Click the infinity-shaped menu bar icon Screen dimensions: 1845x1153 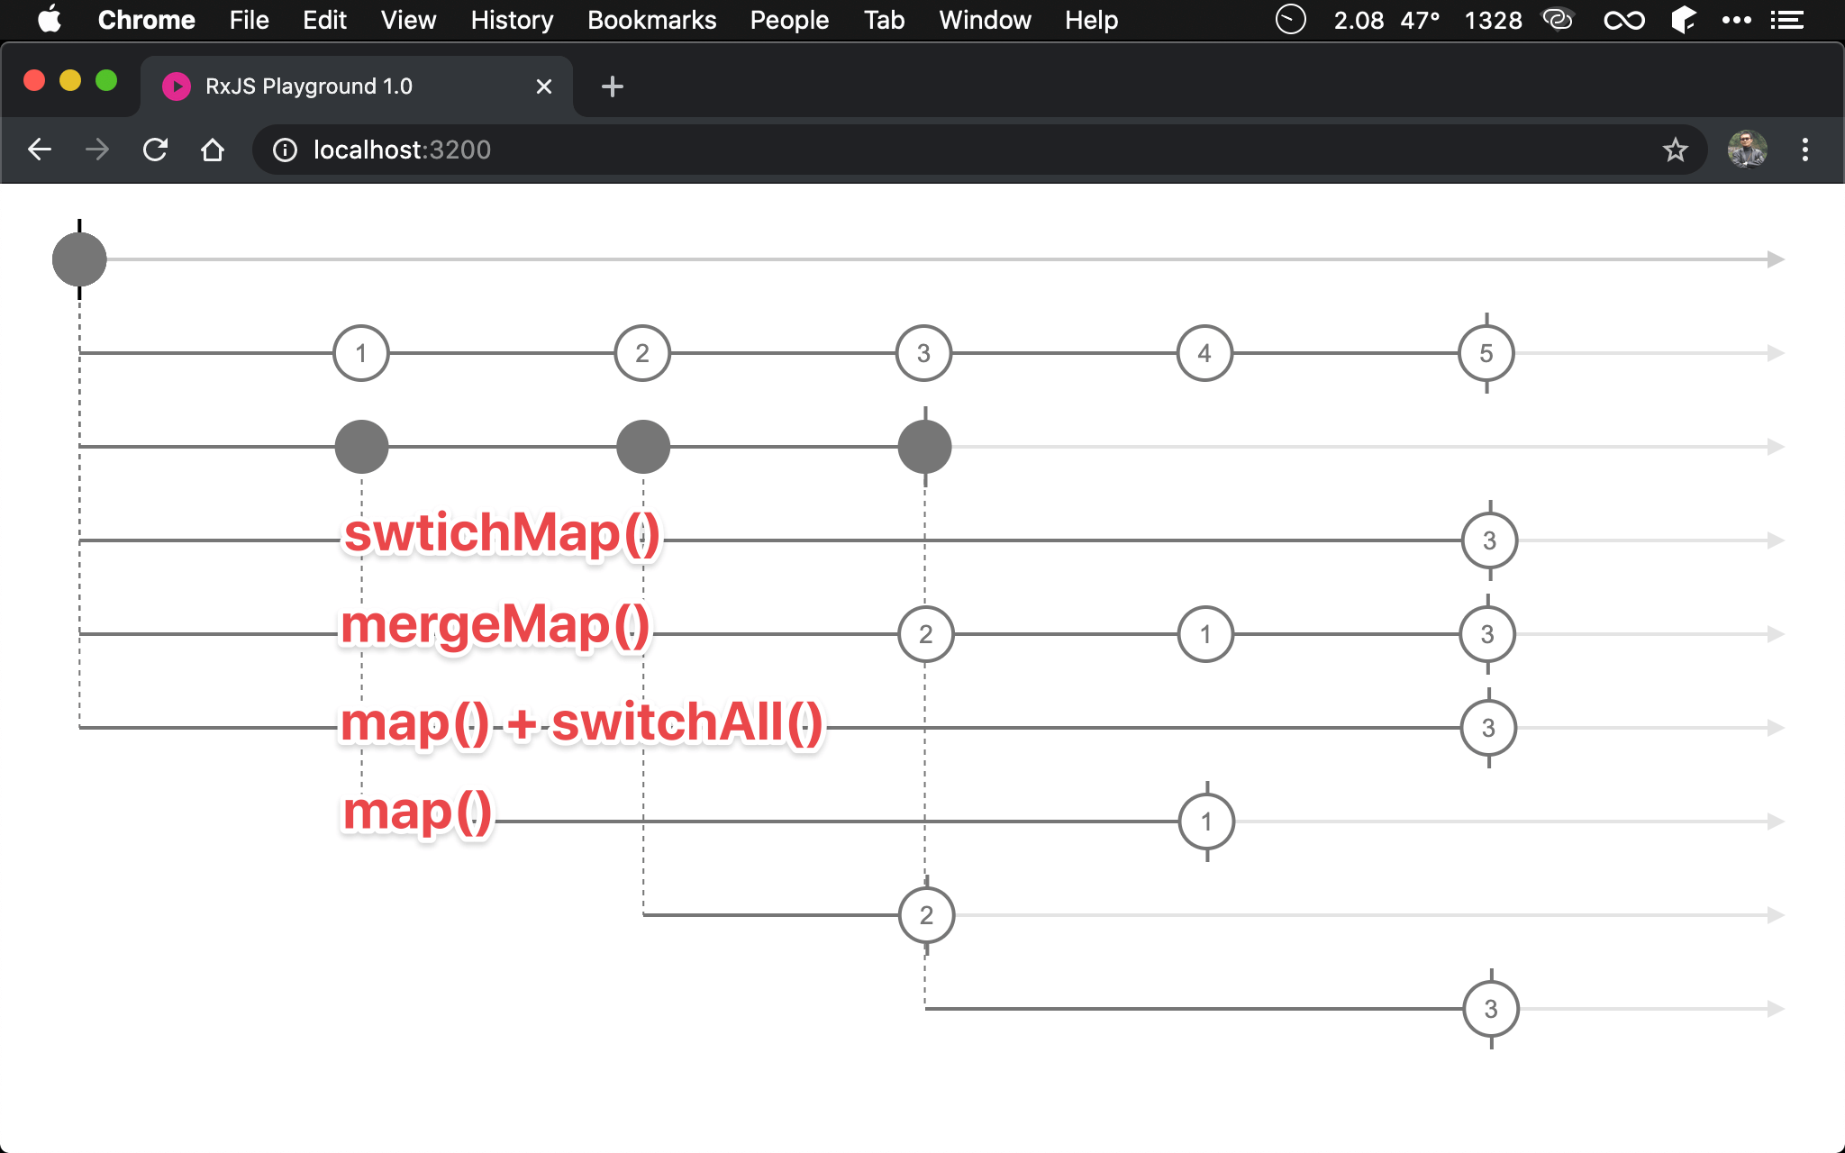1624,20
